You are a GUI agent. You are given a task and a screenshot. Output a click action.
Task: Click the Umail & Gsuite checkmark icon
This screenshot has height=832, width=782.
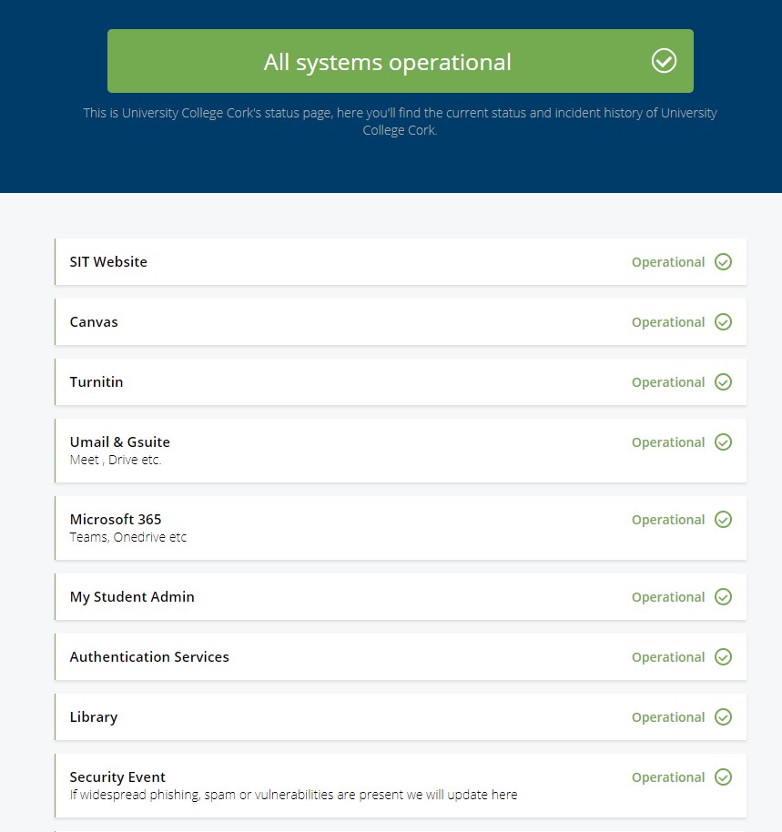[x=723, y=442]
